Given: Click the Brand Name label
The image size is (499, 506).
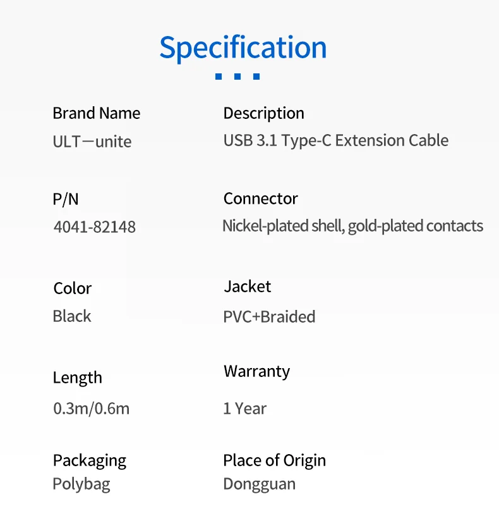Looking at the screenshot, I should click(97, 114).
